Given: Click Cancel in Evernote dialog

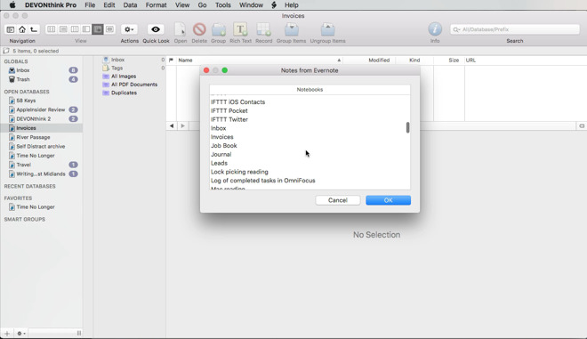Looking at the screenshot, I should pyautogui.click(x=338, y=200).
